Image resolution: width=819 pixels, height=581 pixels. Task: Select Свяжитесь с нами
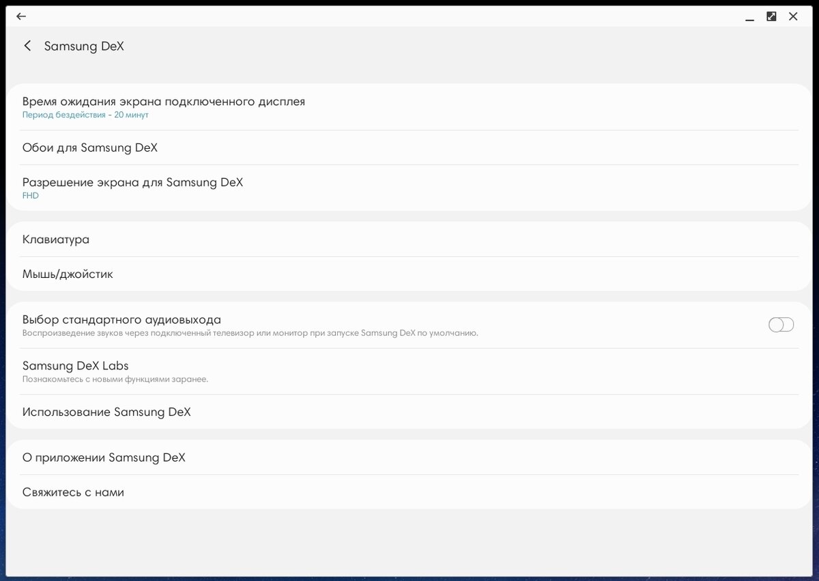409,492
